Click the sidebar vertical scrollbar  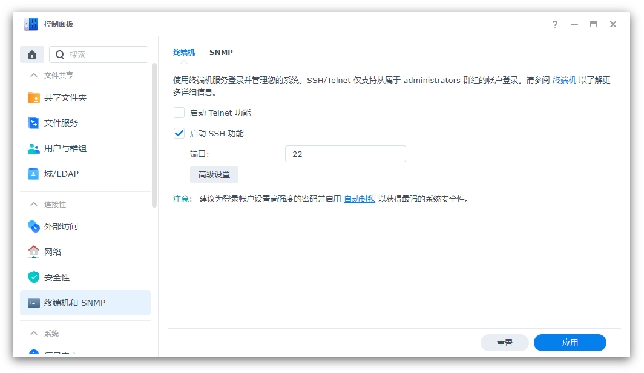[x=154, y=136]
